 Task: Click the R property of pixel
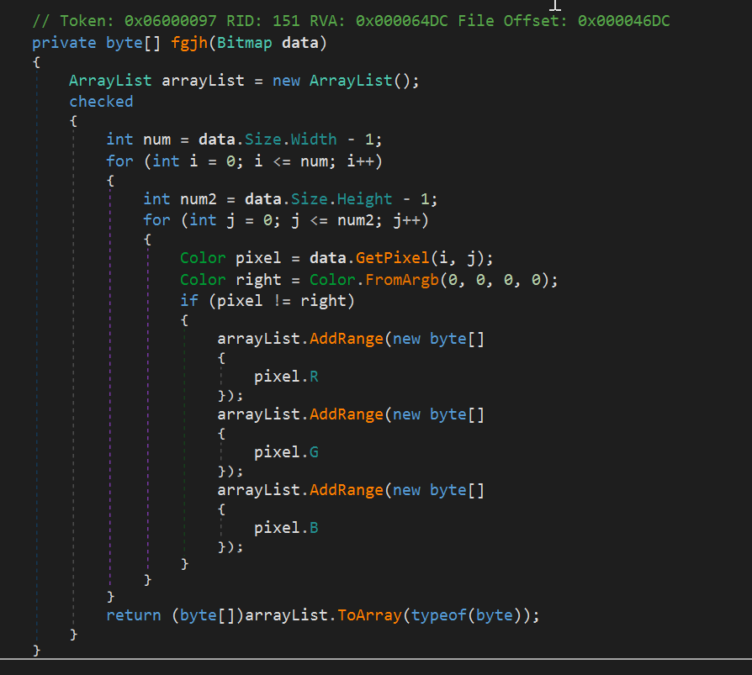click(x=314, y=377)
